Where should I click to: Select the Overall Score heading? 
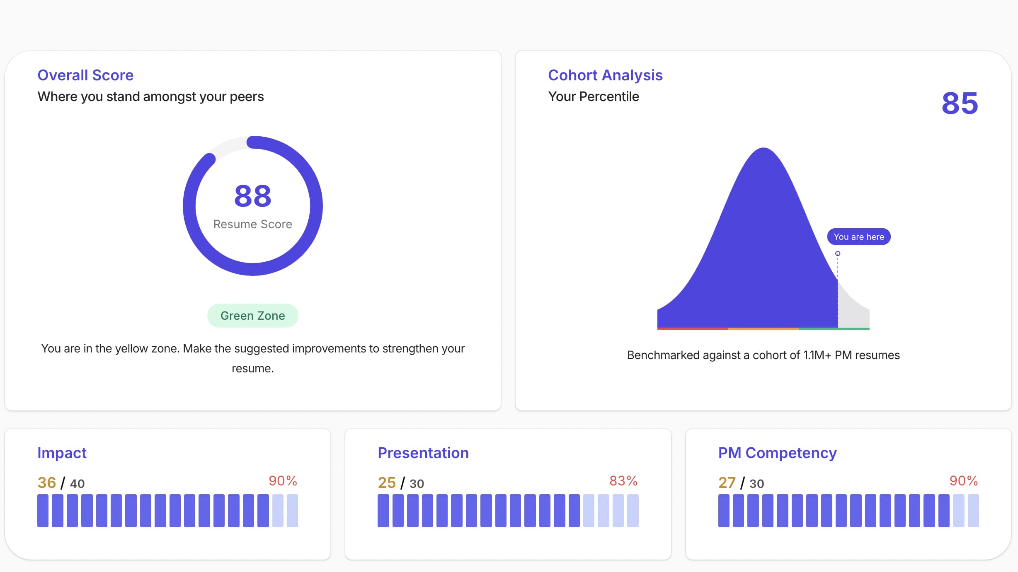85,75
